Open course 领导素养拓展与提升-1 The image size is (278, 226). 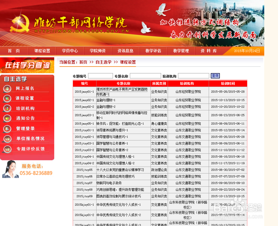pyautogui.click(x=112, y=130)
